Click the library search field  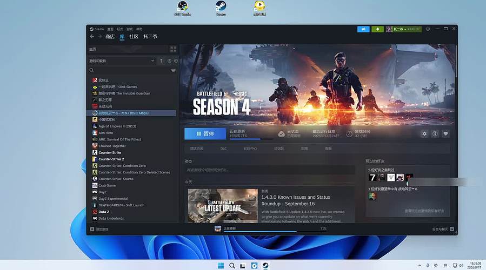pyautogui.click(x=131, y=71)
